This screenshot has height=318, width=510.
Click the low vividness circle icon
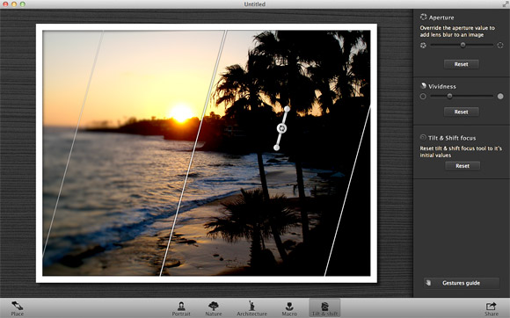423,96
